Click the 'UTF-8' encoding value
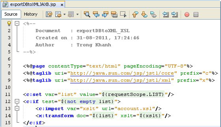The width and height of the screenshot is (221, 127). (176, 66)
